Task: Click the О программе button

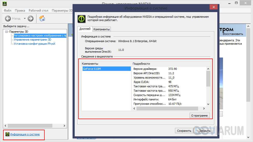Action: click(199, 116)
